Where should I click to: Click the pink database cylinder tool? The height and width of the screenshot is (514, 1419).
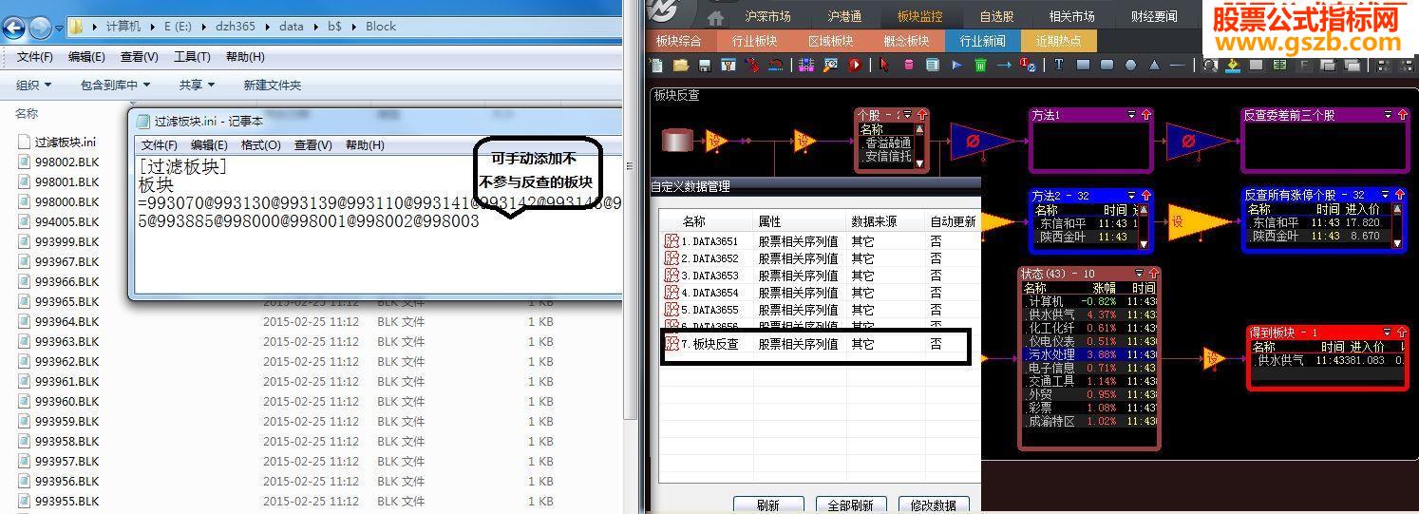coord(909,65)
